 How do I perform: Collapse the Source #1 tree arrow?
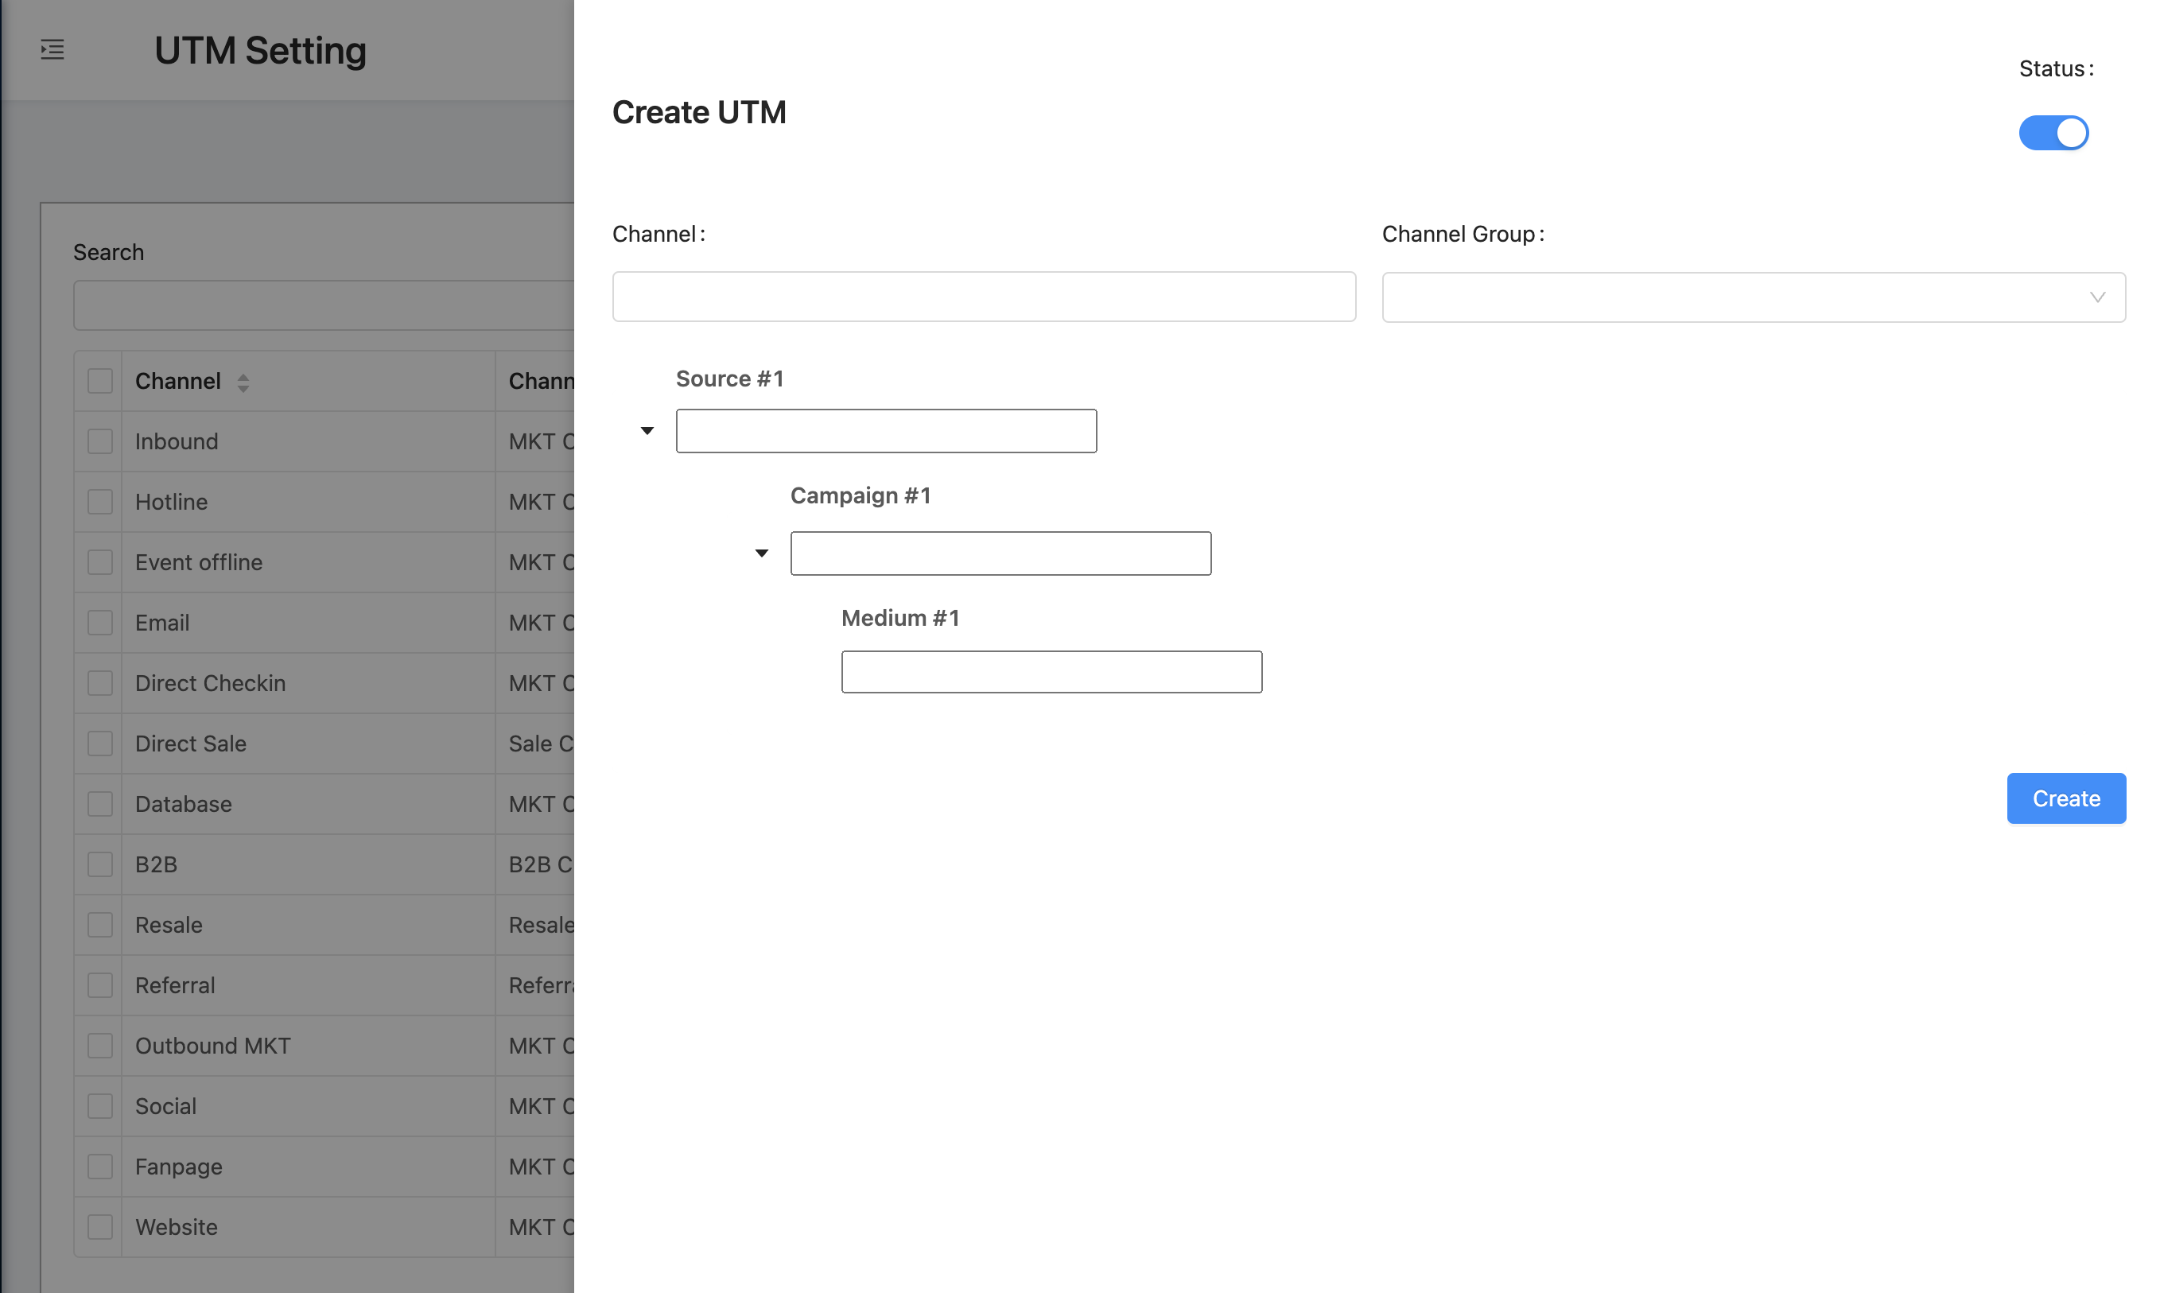point(647,430)
